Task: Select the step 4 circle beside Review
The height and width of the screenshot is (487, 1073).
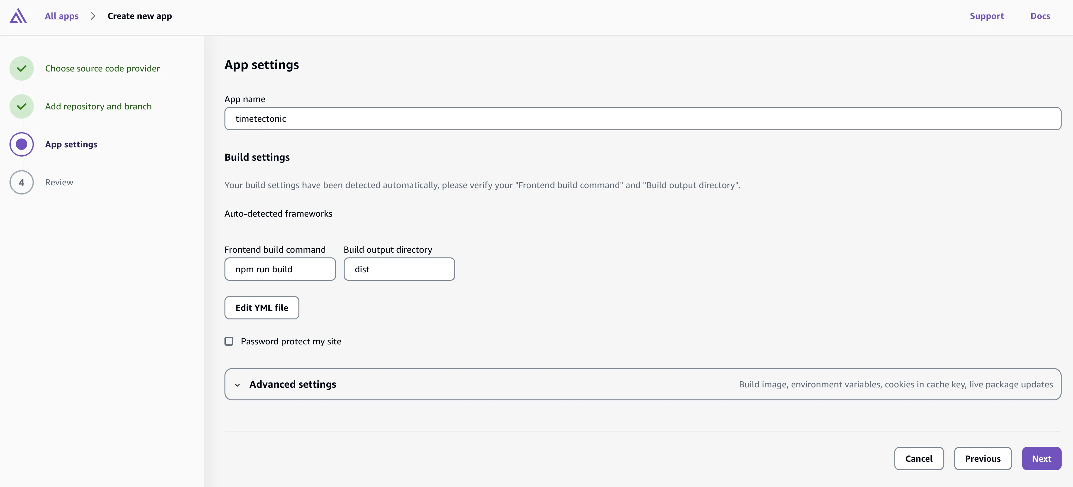Action: pos(21,182)
